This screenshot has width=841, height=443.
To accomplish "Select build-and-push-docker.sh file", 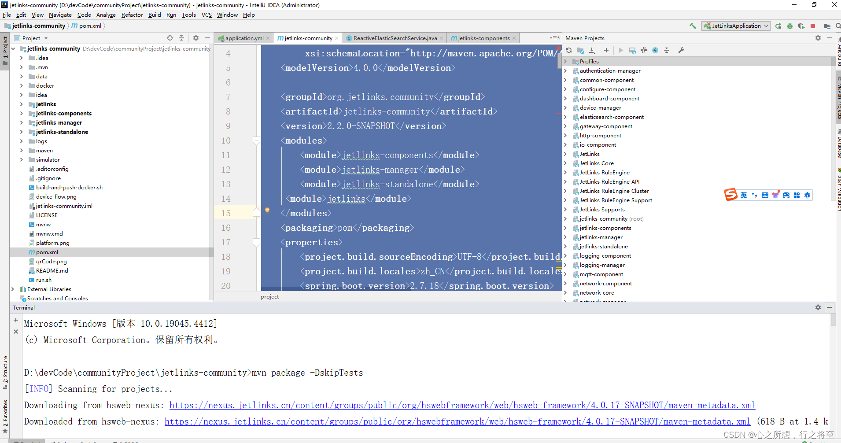I will point(69,187).
